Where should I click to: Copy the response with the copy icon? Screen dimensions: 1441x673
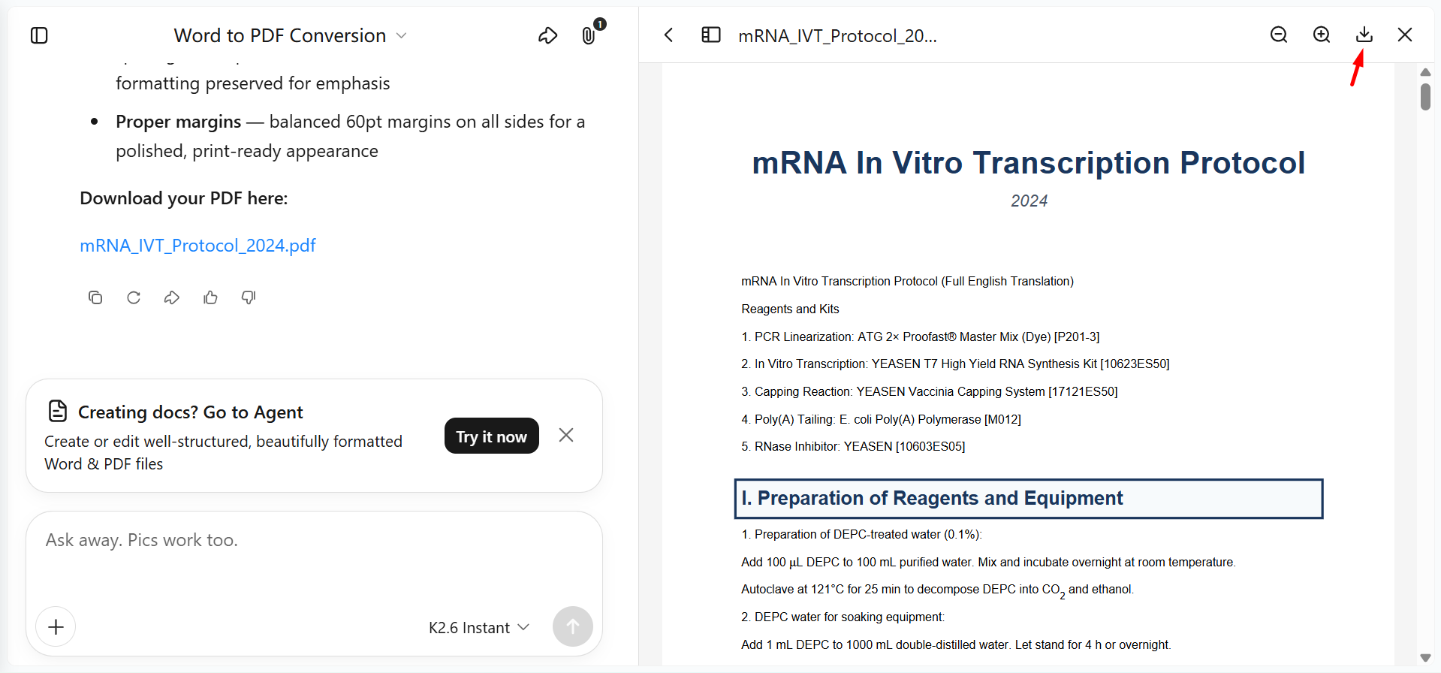click(95, 297)
